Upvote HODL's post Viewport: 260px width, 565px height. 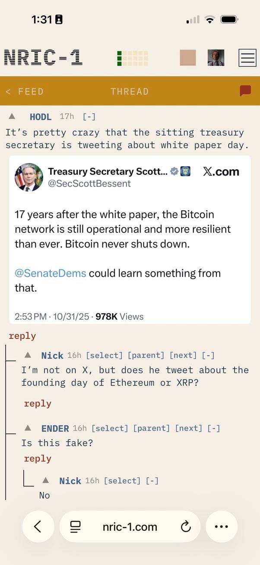pyautogui.click(x=12, y=116)
